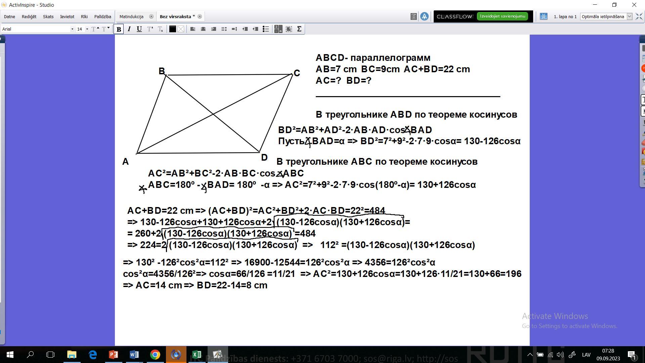645x363 pixels.
Task: Align text to the right
Action: click(x=214, y=29)
